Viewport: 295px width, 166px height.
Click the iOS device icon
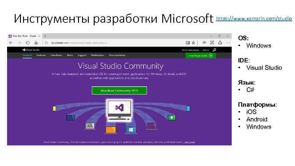90,126
